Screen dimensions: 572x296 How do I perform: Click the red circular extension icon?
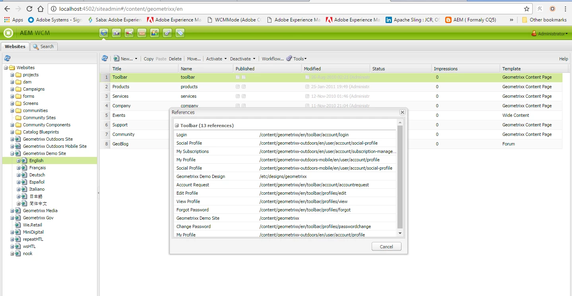tap(553, 9)
